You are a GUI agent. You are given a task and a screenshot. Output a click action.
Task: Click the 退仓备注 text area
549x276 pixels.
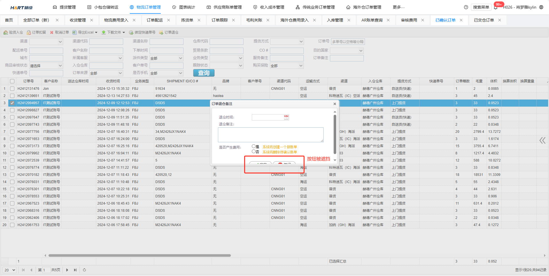click(270, 135)
